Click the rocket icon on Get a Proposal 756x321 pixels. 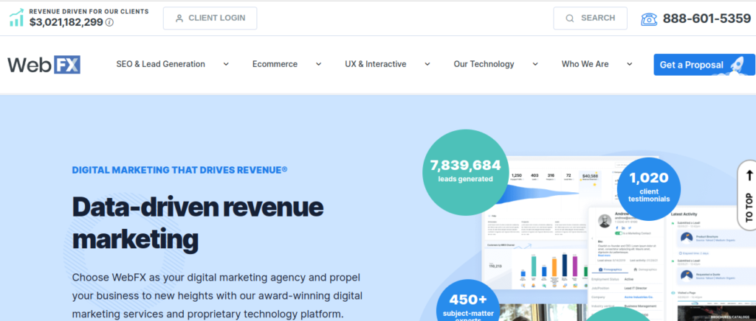pos(737,64)
